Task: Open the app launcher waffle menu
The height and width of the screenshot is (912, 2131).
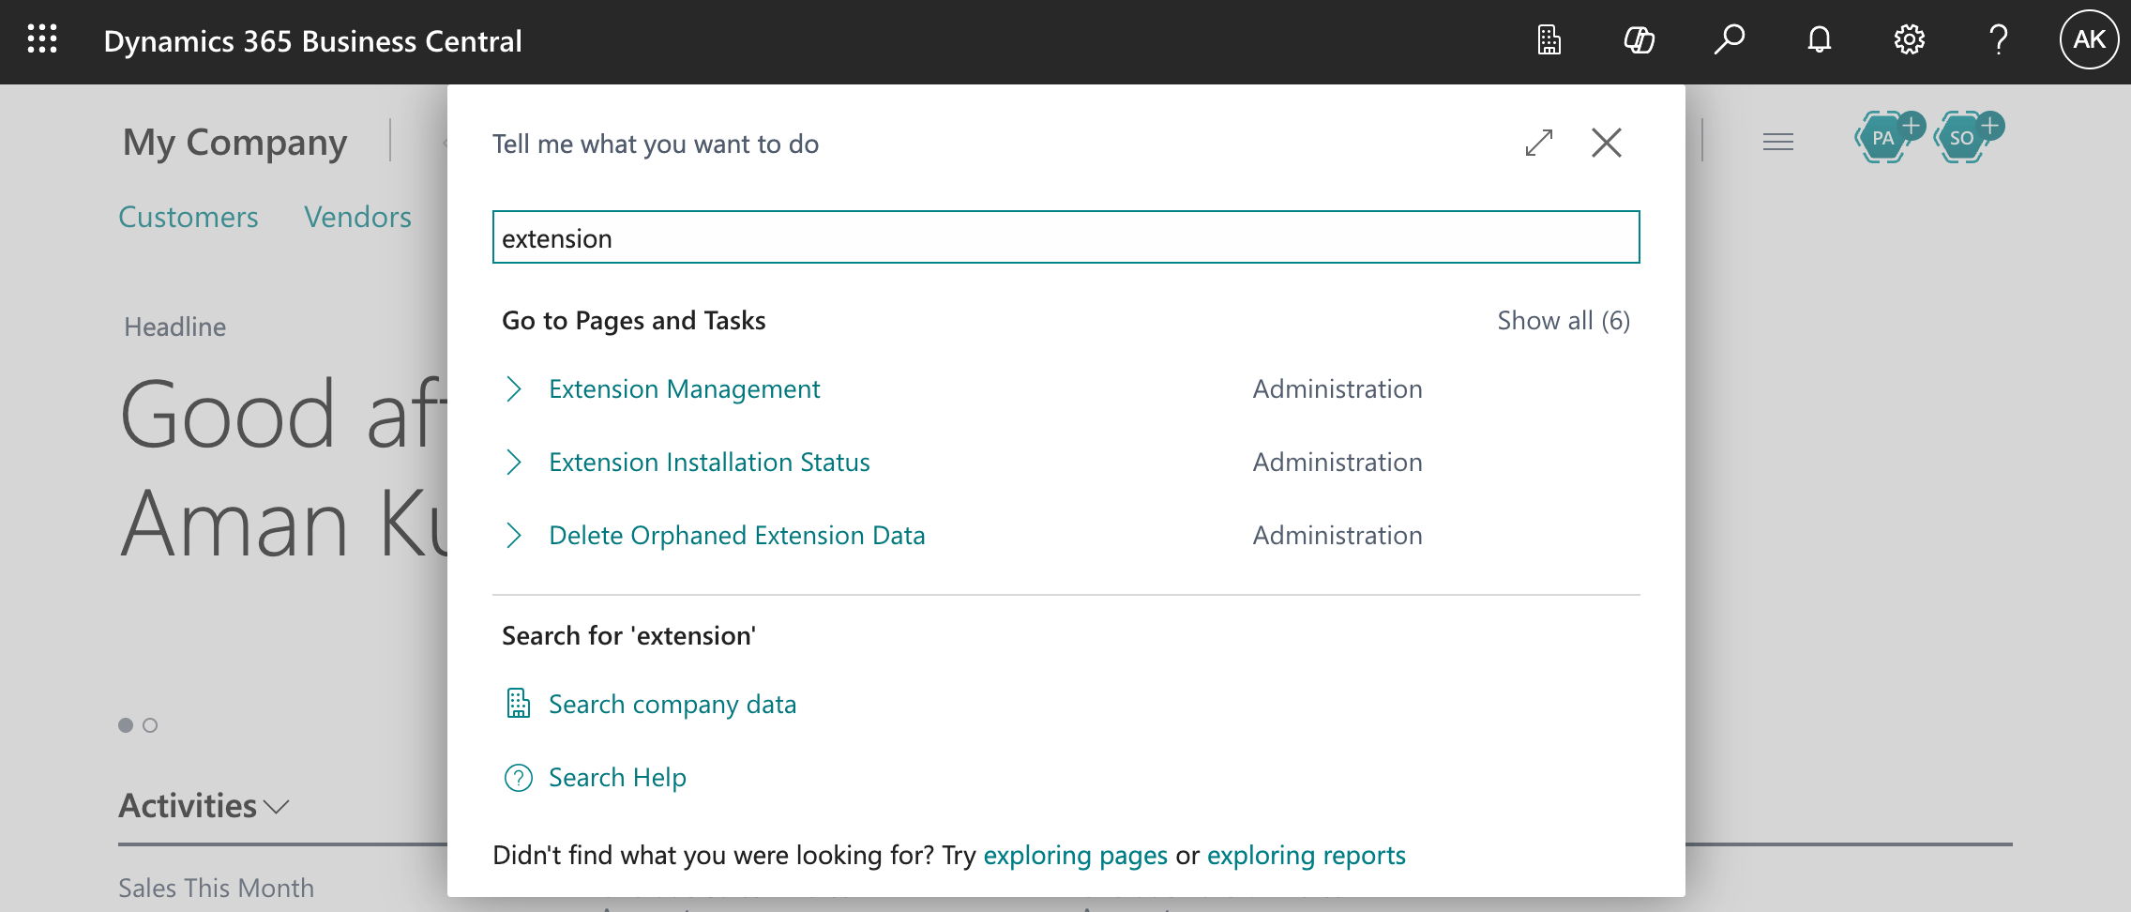Action: coord(42,39)
